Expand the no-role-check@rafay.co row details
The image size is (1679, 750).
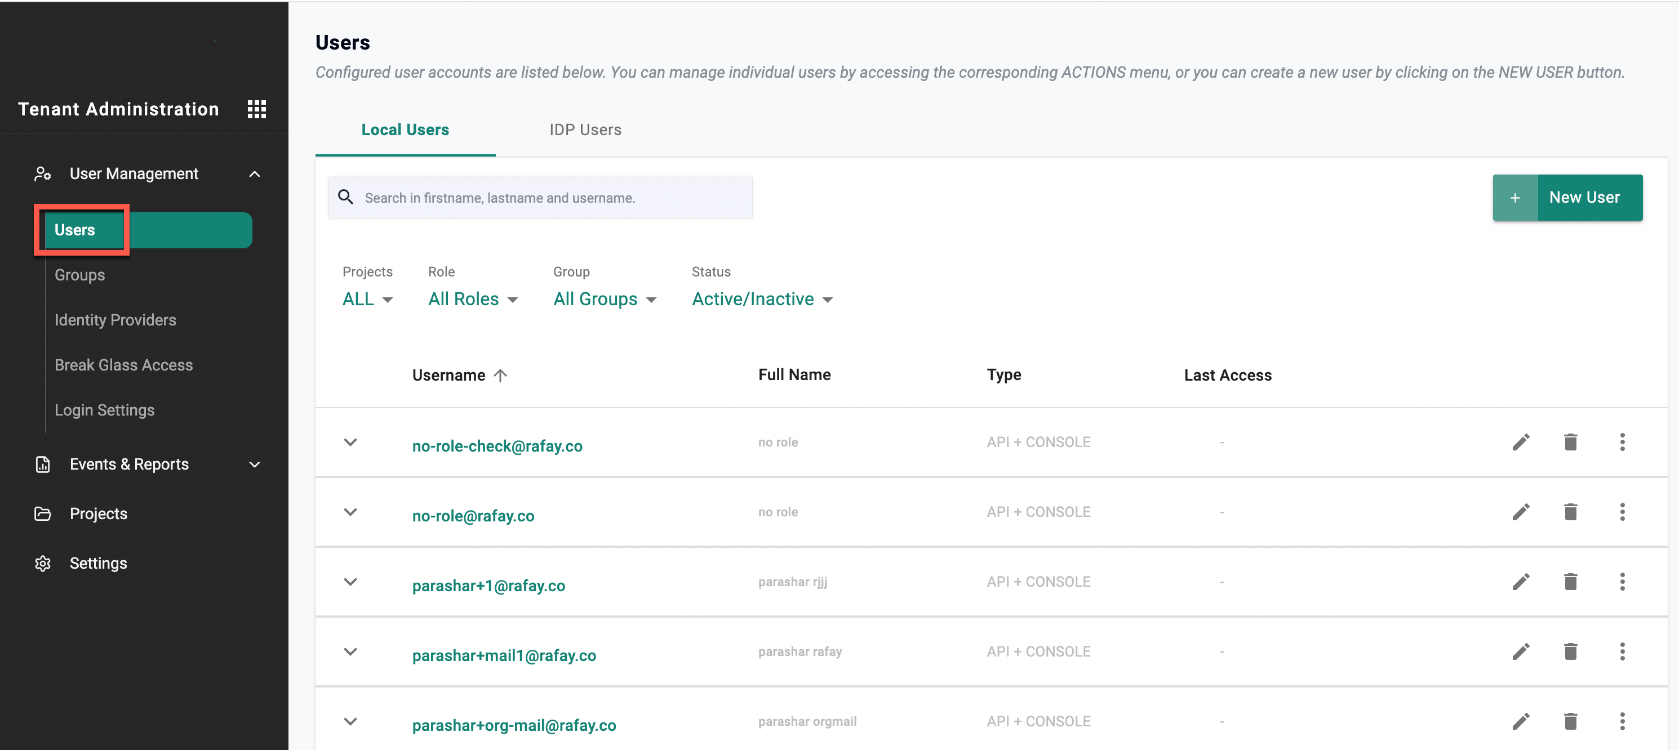pyautogui.click(x=350, y=443)
